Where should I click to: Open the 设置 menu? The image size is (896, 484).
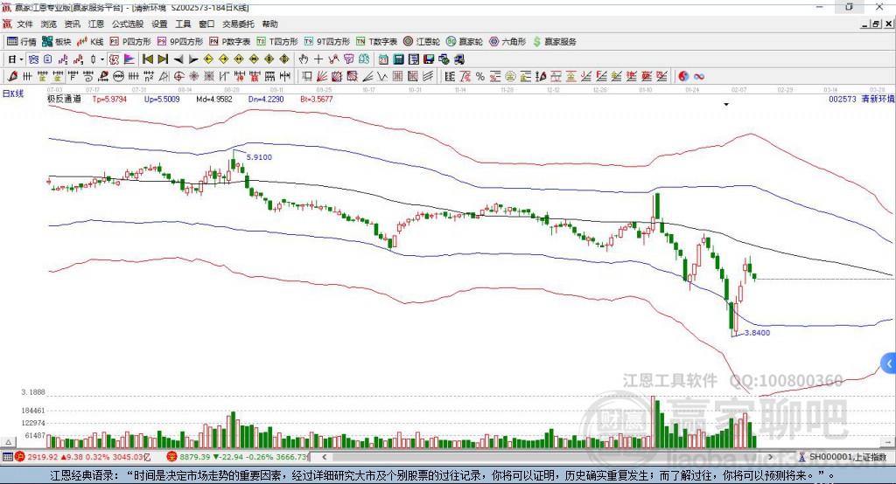click(x=159, y=24)
